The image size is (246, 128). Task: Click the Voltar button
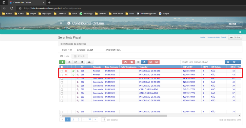tap(235, 38)
